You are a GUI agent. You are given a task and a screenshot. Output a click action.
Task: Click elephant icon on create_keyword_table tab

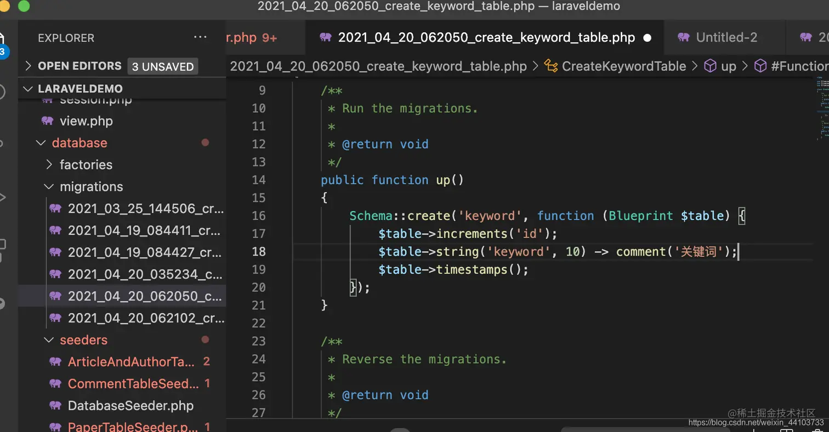coord(326,37)
